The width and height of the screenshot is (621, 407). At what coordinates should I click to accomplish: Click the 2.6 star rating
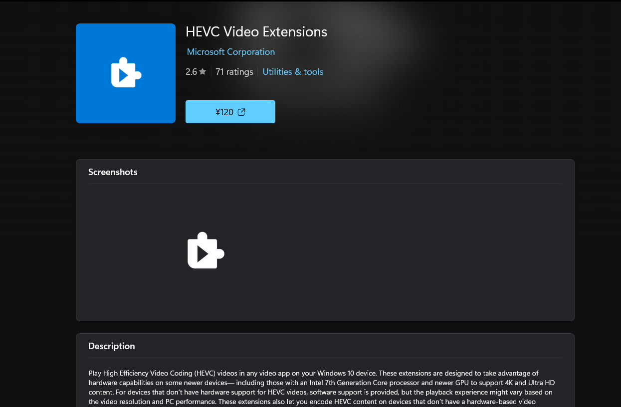[x=196, y=72]
